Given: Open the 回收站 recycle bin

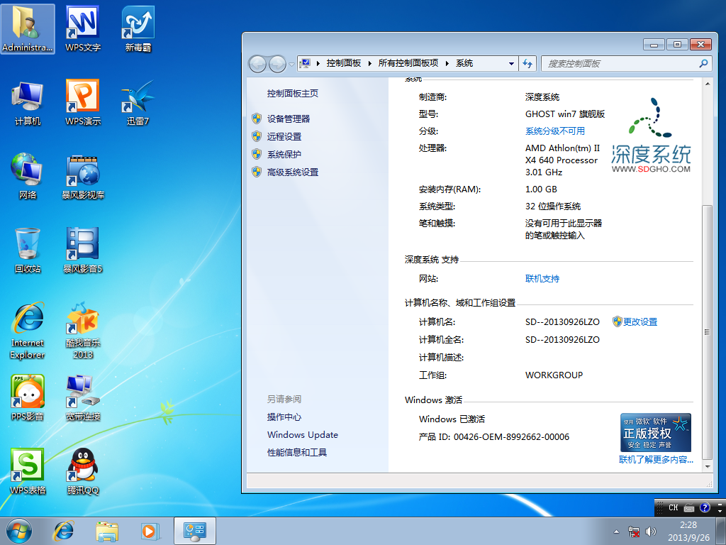Looking at the screenshot, I should tap(28, 251).
